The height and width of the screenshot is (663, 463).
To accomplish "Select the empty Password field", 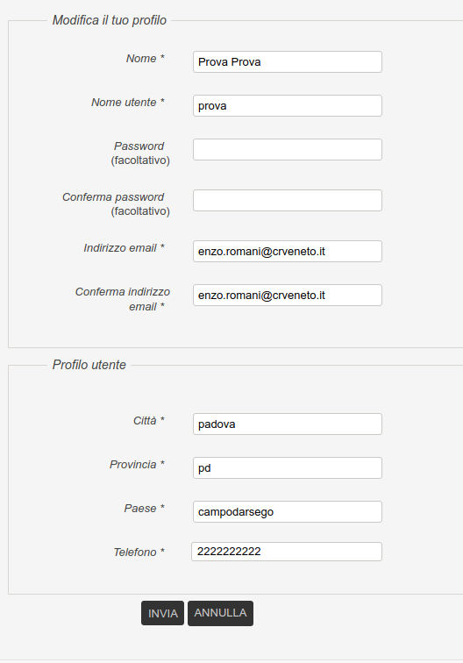I will (x=288, y=149).
